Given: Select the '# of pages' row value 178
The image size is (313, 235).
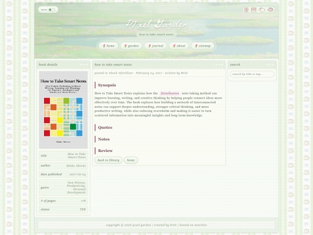Looking at the screenshot, I should pyautogui.click(x=83, y=201).
